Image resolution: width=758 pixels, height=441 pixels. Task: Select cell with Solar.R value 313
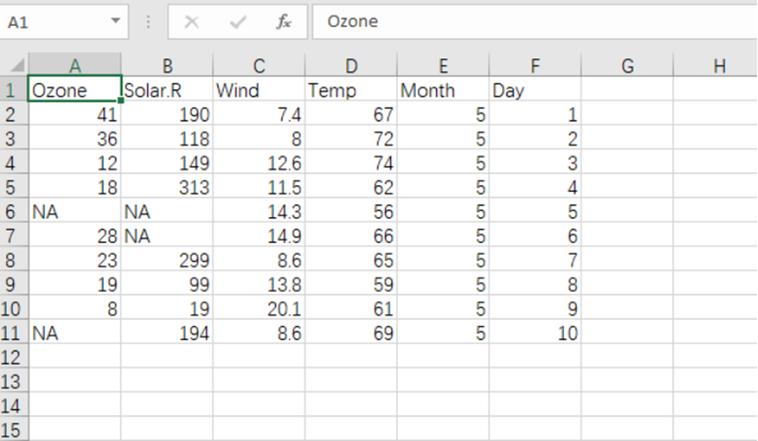point(167,187)
